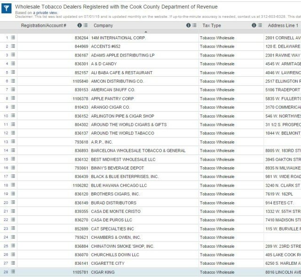The height and width of the screenshot is (277, 301).
Task: Open row menu for CHAMBERS & OWEN, INC.
Action: 13,237
